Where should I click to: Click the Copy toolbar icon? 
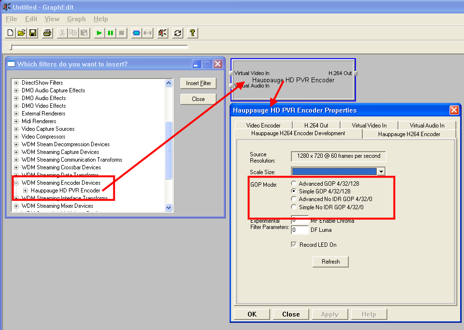click(73, 33)
